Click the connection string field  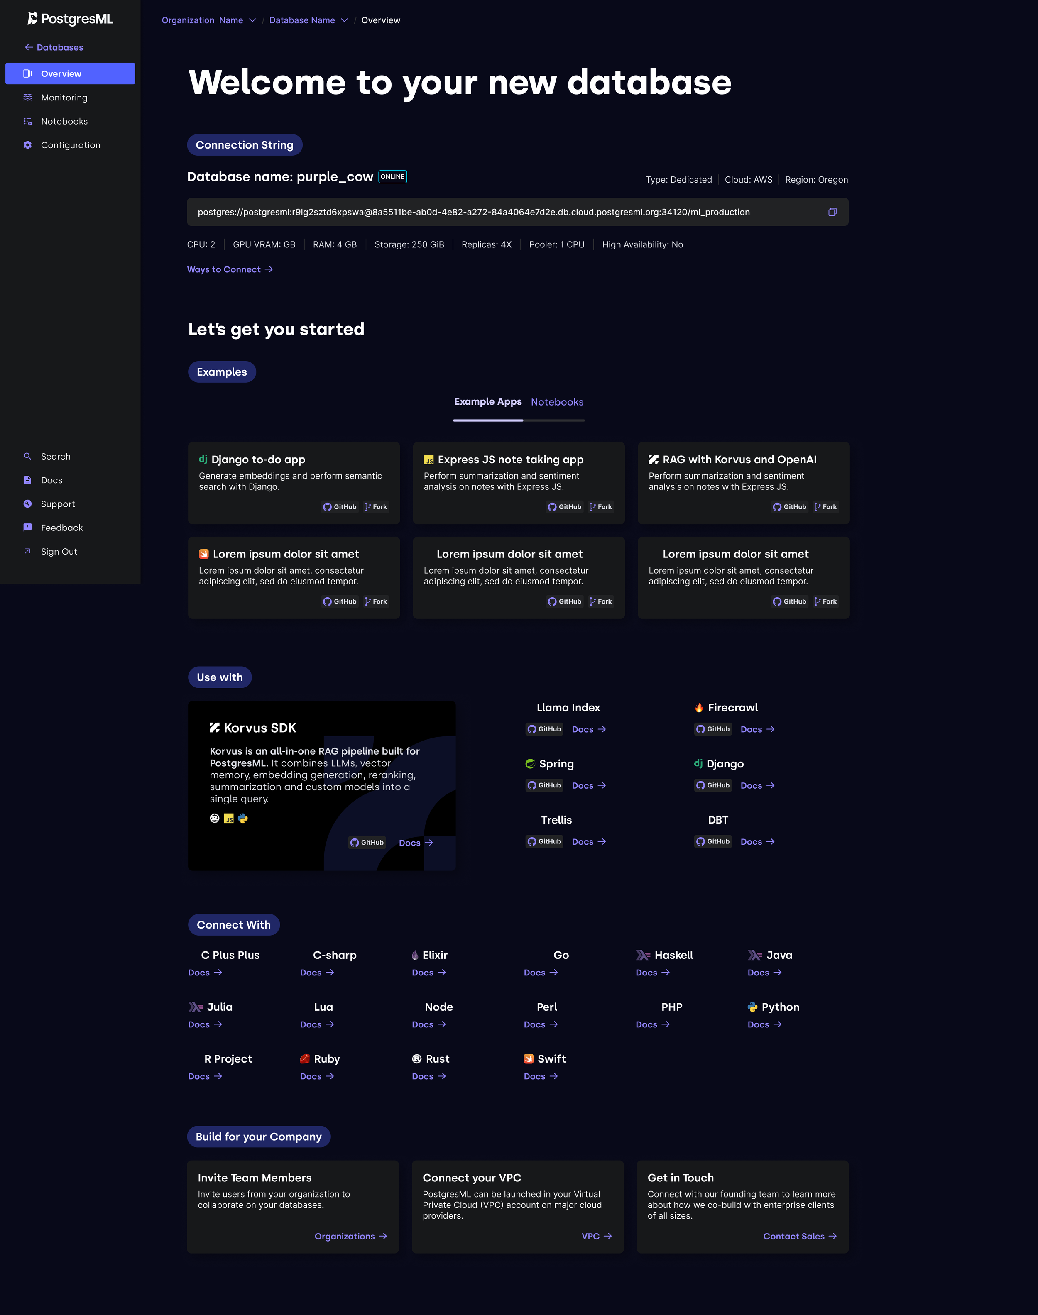coord(473,212)
